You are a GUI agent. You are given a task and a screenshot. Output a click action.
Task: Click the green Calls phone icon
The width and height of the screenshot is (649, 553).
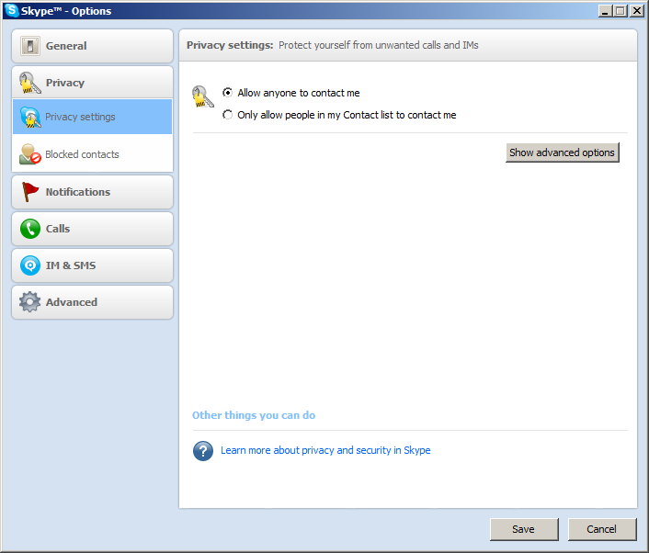[30, 229]
